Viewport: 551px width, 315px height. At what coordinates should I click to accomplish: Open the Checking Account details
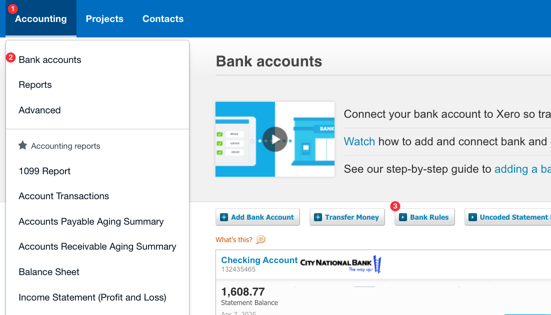(x=259, y=260)
